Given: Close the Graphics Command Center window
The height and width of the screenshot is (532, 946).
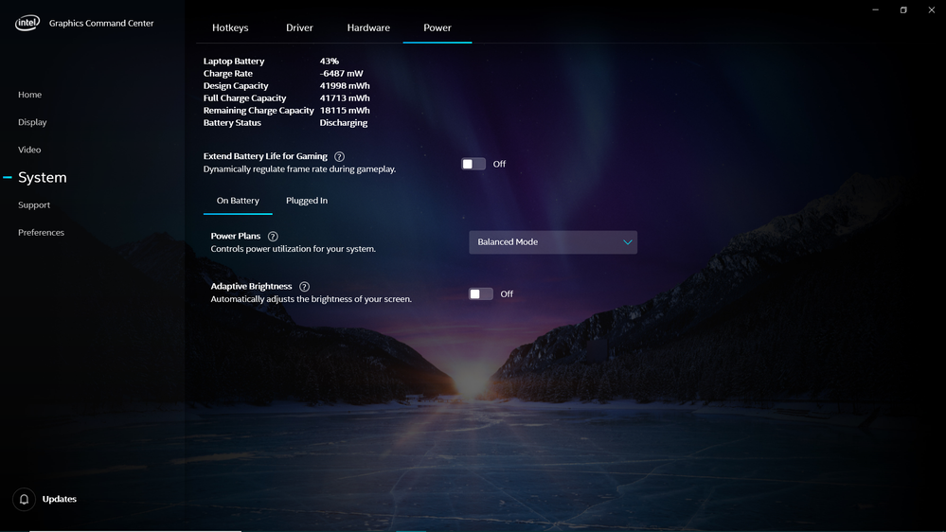Looking at the screenshot, I should tap(932, 9).
